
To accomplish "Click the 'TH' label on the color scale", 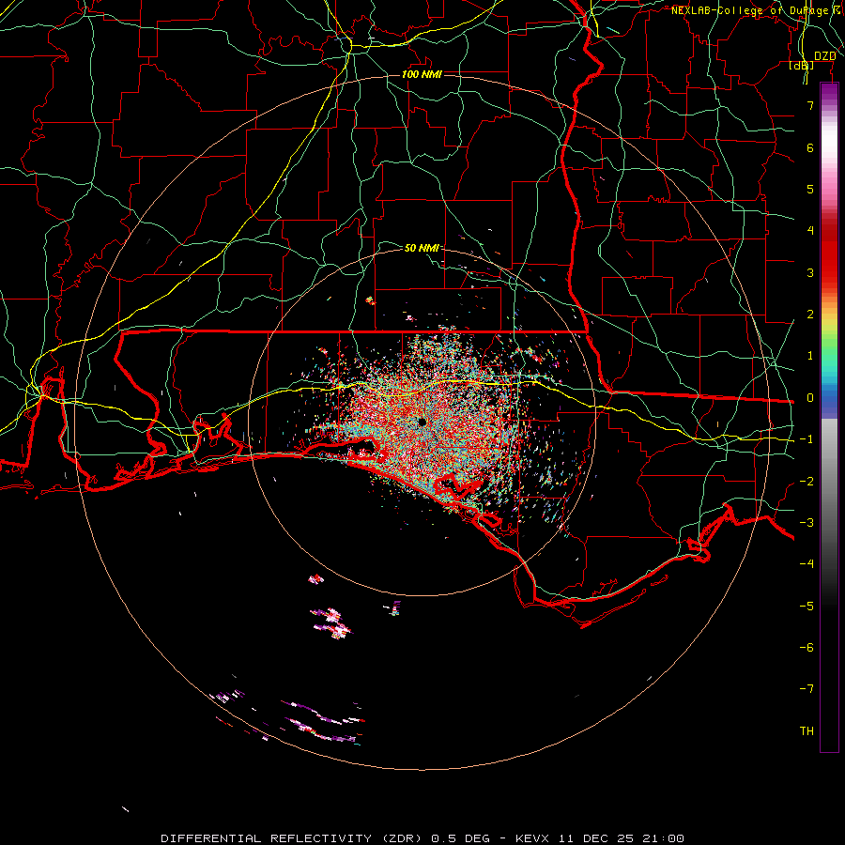I will tap(807, 731).
